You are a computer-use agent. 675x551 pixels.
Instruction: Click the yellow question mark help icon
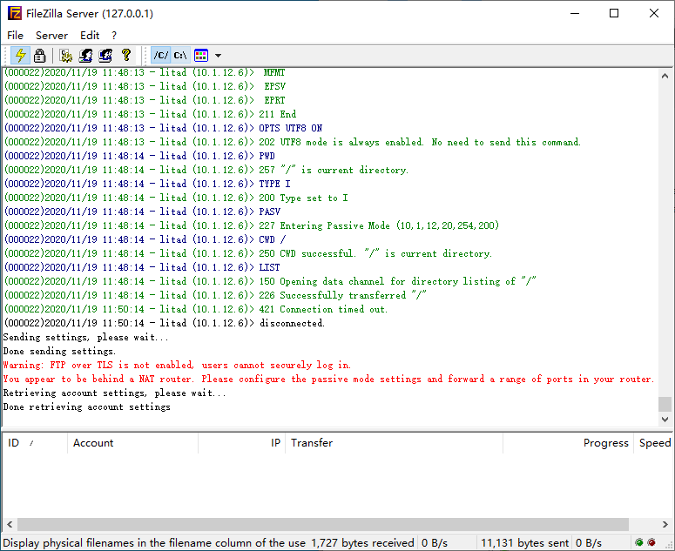(x=125, y=55)
